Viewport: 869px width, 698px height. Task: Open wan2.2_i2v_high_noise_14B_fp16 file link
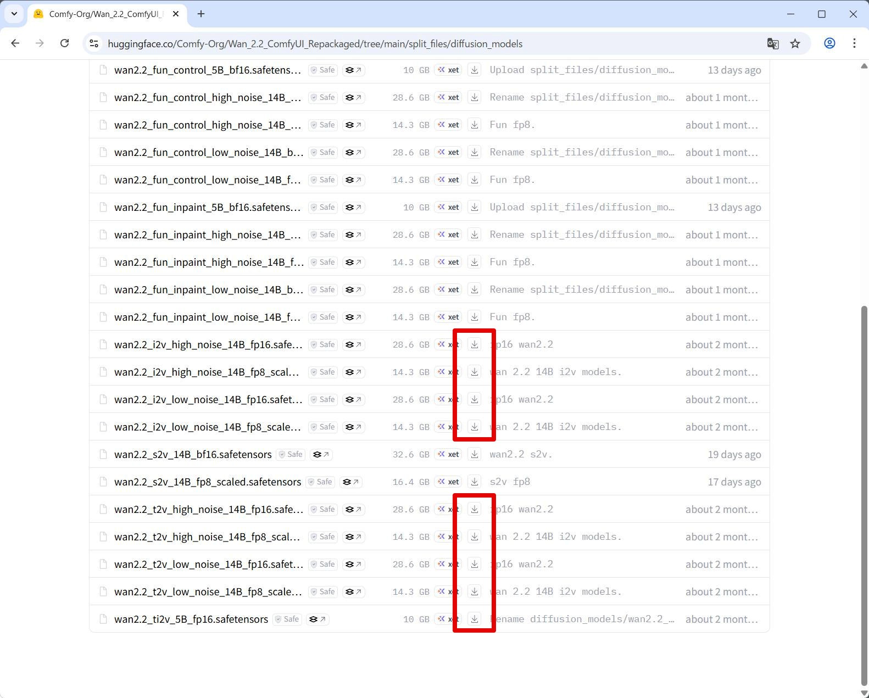209,344
